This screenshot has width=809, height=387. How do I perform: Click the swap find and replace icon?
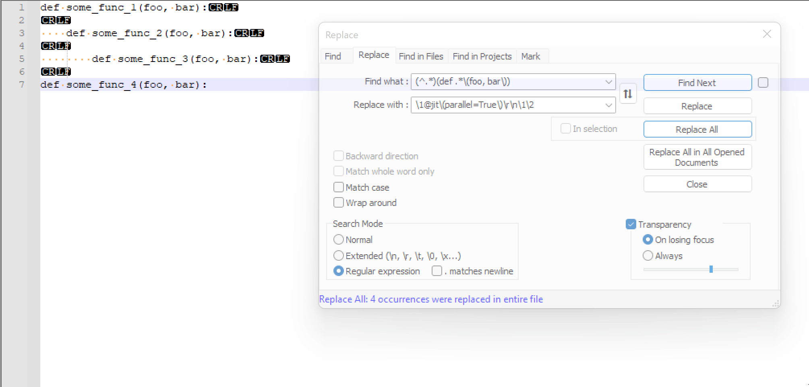click(628, 94)
